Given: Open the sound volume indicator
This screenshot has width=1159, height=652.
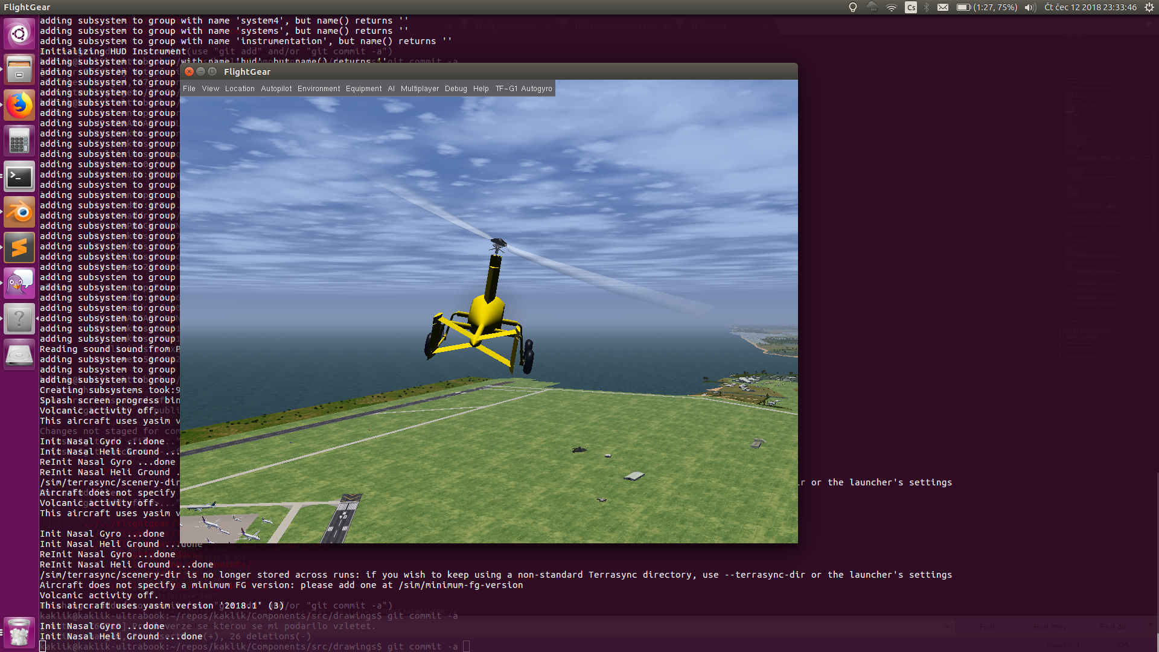Looking at the screenshot, I should coord(1030,7).
